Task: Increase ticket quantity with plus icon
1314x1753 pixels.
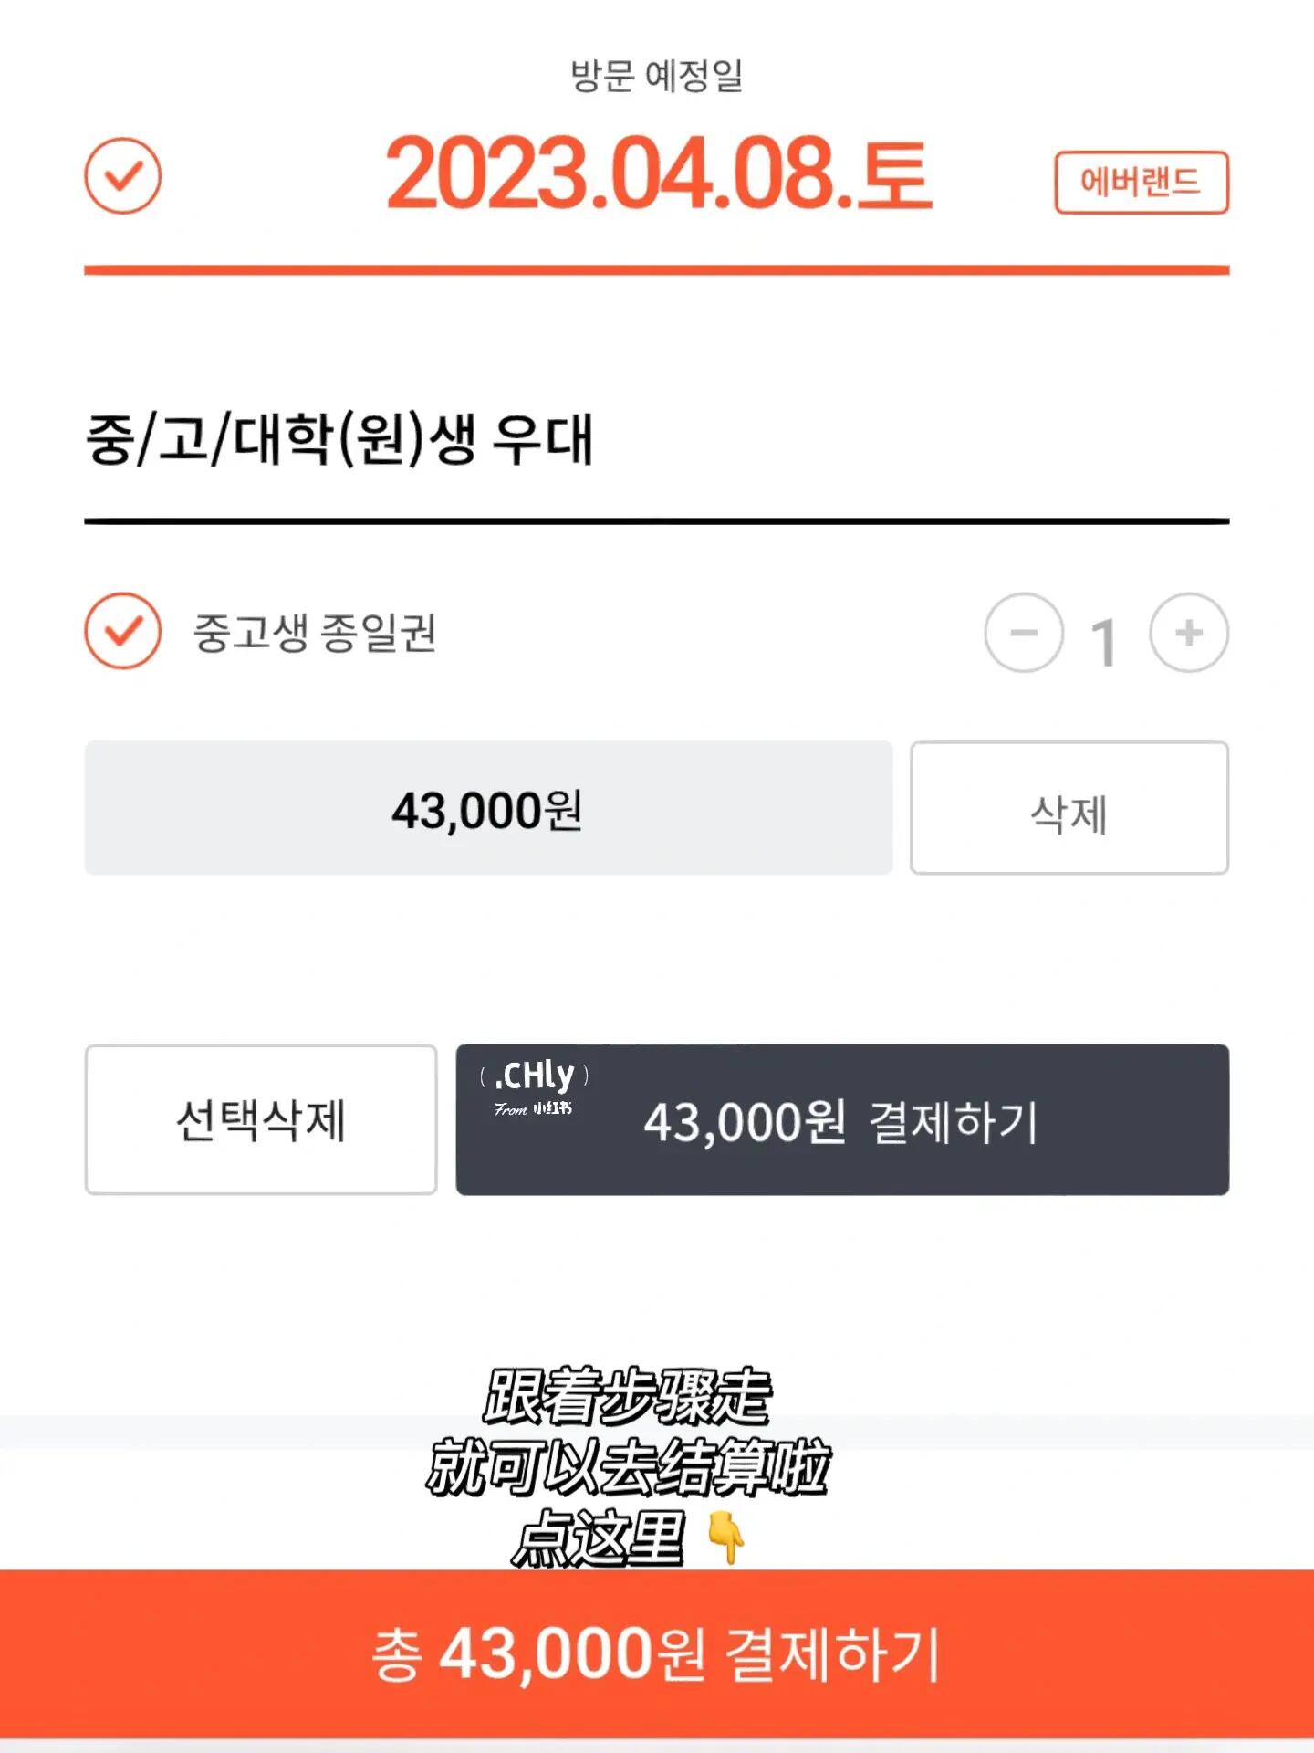Action: click(x=1188, y=633)
